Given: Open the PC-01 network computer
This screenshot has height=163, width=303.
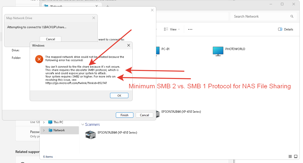Looking at the screenshot, I should pyautogui.click(x=158, y=51).
